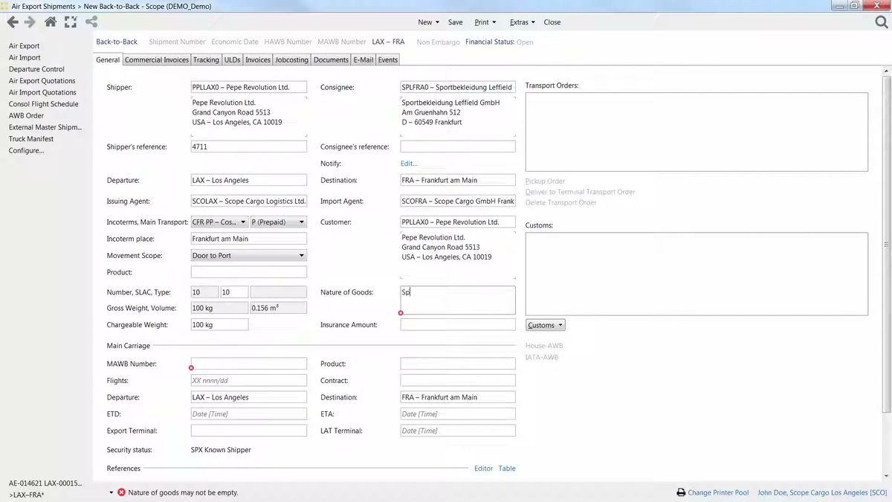Image resolution: width=892 pixels, height=502 pixels.
Task: Open Air Import Quotations in the sidebar
Action: click(x=42, y=92)
